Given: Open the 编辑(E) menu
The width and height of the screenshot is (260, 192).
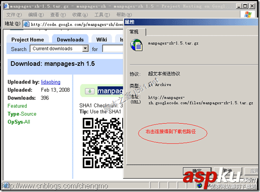Looking at the screenshot, I should tap(36, 15).
